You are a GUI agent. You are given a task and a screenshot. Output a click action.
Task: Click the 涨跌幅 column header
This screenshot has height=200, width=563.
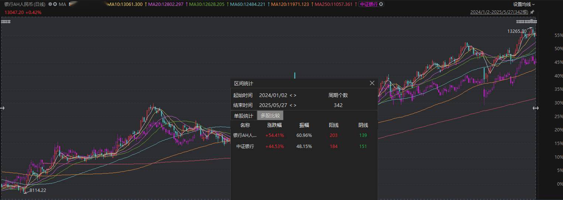point(274,125)
